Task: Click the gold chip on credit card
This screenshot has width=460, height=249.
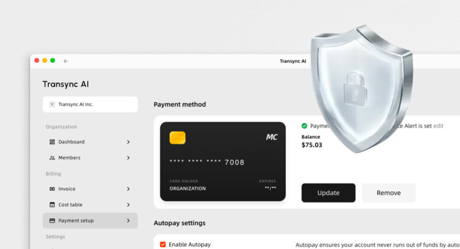Action: coord(177,138)
